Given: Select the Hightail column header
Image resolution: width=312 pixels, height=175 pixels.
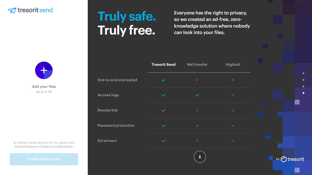Looking at the screenshot, I should [233, 65].
